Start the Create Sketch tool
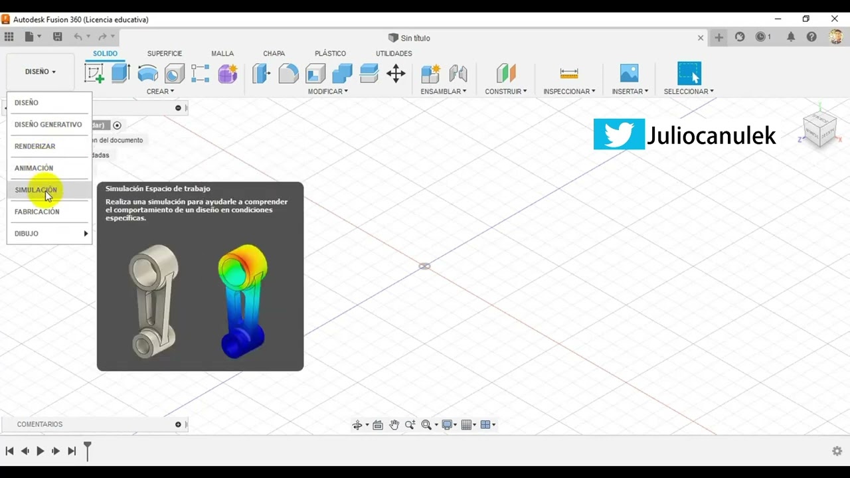The height and width of the screenshot is (478, 850). (94, 73)
